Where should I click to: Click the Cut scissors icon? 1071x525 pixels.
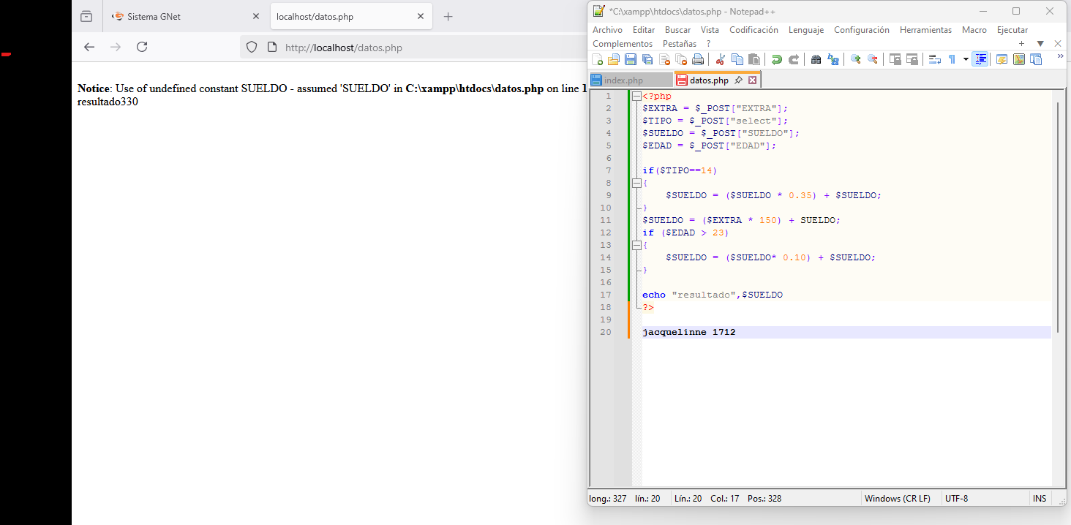pyautogui.click(x=721, y=59)
